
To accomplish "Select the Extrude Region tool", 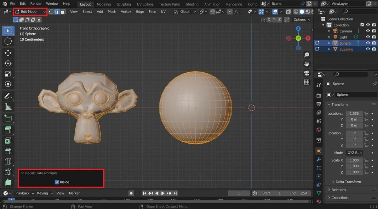I will click(8, 130).
